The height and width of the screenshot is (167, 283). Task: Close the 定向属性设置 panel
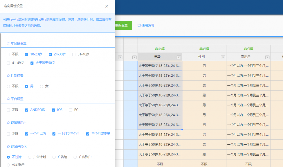click(x=107, y=6)
